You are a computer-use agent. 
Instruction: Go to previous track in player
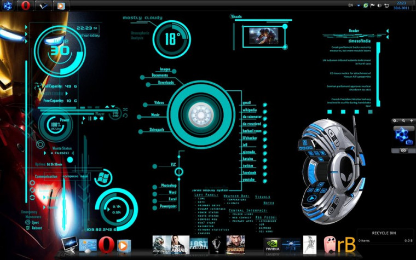[x=101, y=118]
